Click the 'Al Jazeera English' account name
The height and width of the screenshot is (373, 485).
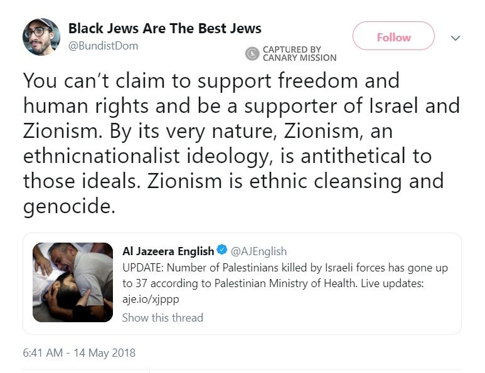[x=168, y=251]
